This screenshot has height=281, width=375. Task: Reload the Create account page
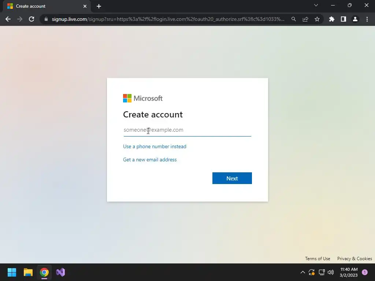[x=31, y=19]
